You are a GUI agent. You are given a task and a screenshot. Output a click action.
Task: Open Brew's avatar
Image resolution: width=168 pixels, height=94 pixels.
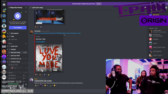click(x=31, y=80)
